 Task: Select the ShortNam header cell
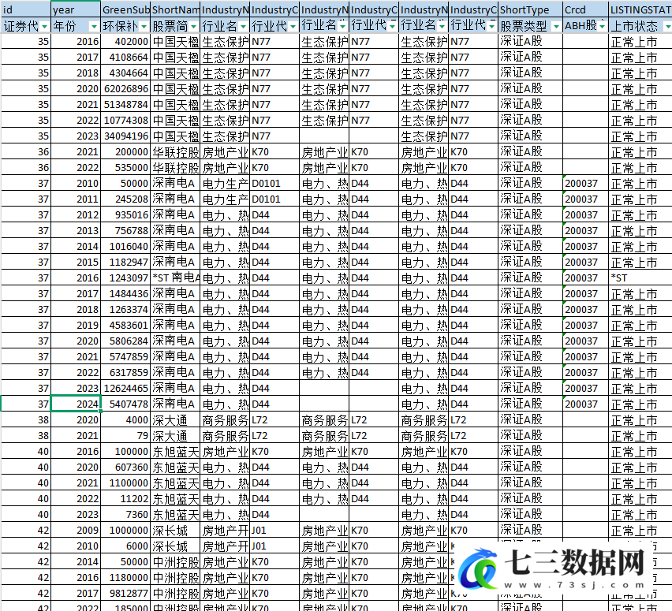[x=175, y=9]
